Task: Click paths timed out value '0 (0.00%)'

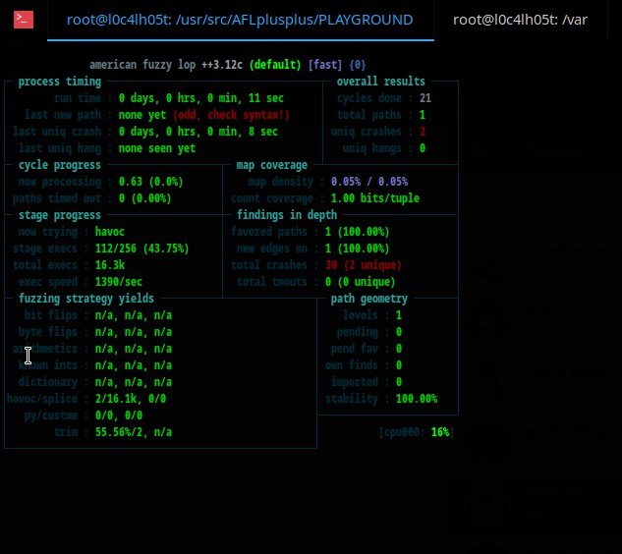Action: point(144,198)
